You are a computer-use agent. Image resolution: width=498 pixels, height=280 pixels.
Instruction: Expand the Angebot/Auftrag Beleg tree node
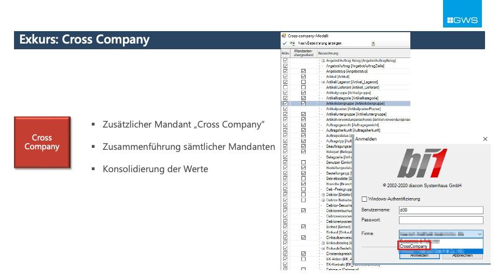[x=323, y=61]
